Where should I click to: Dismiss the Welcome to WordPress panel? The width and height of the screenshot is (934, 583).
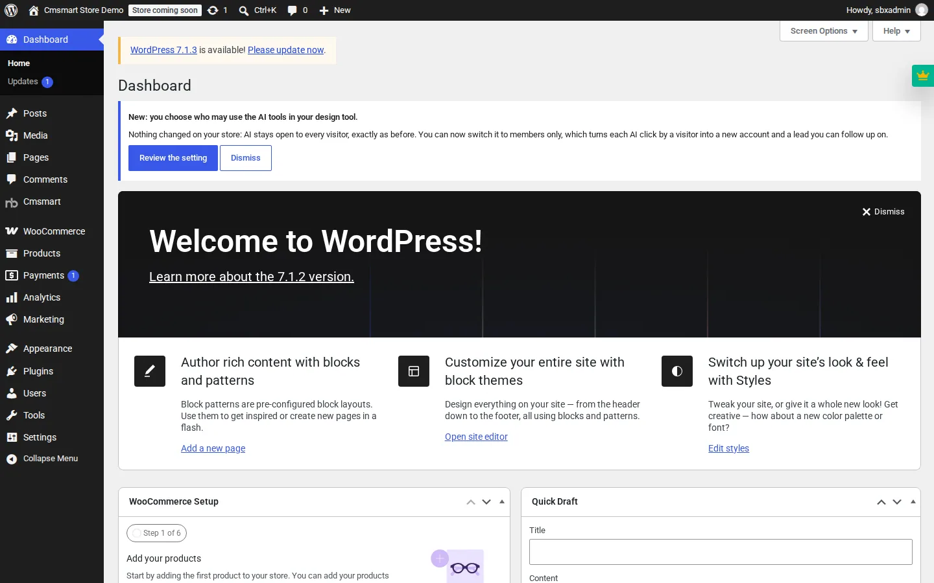[x=883, y=212]
